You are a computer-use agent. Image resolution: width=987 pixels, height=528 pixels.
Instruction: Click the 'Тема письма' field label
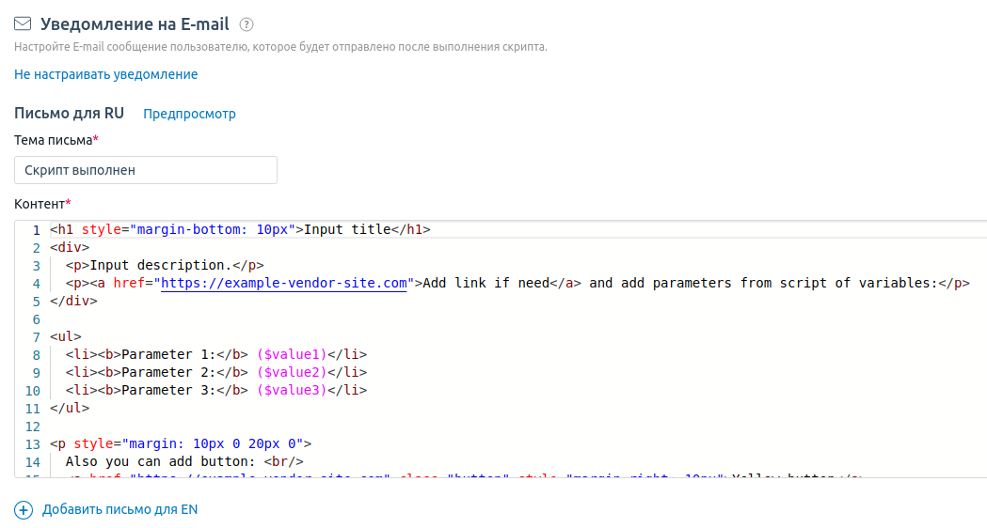point(54,140)
